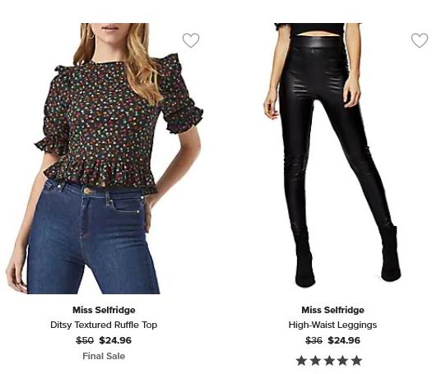Open Miss Selfridge brand above Ditsy top
The height and width of the screenshot is (374, 446).
tap(104, 310)
